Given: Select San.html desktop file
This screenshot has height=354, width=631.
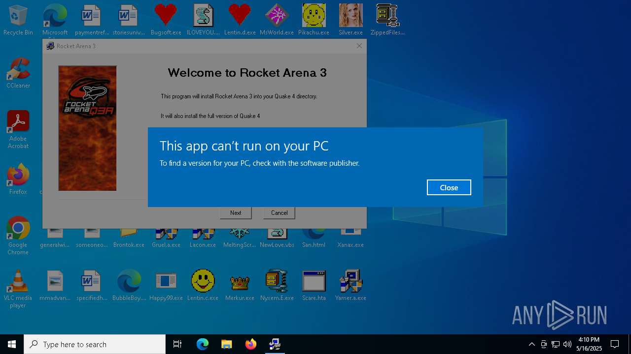Looking at the screenshot, I should pos(314,239).
